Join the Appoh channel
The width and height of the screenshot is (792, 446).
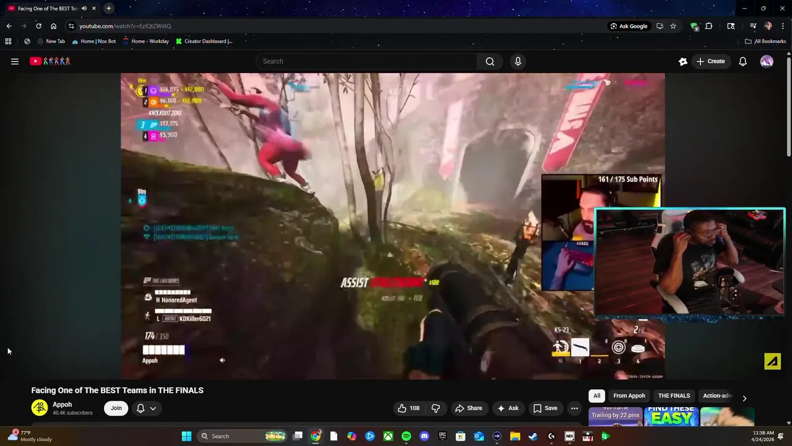(x=116, y=408)
